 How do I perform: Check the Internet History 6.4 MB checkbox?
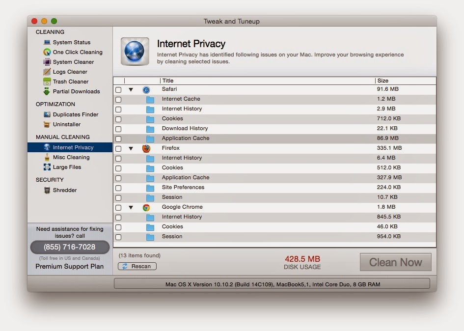coord(118,159)
